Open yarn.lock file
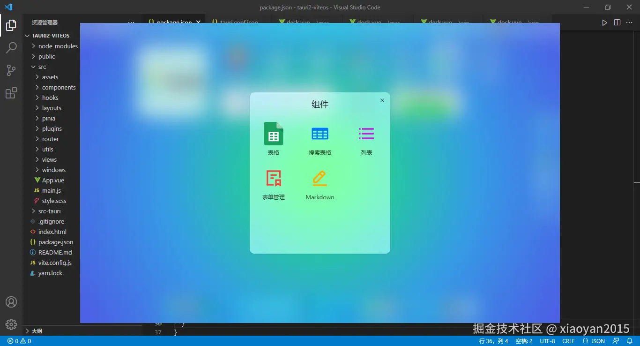Image resolution: width=640 pixels, height=346 pixels. [50, 273]
